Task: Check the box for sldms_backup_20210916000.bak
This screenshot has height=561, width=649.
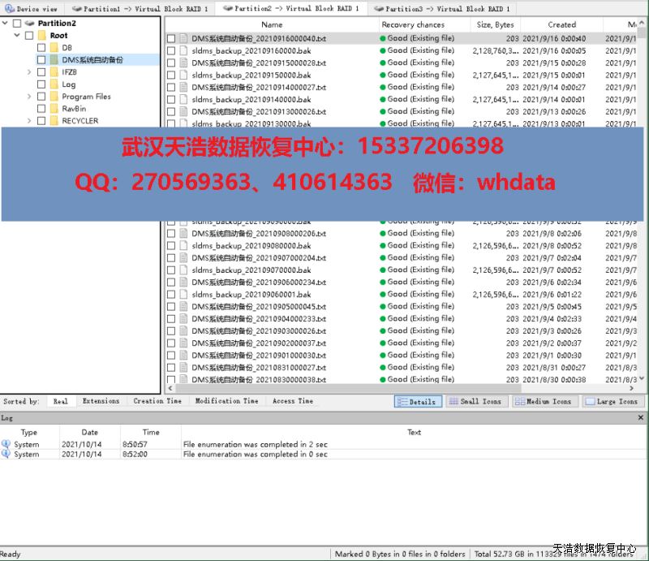Action: [171, 51]
